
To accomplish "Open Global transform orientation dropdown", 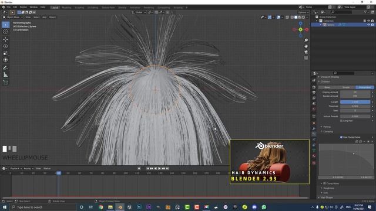I will point(139,12).
